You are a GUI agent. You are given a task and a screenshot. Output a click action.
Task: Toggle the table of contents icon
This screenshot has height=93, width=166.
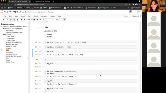[65, 20]
